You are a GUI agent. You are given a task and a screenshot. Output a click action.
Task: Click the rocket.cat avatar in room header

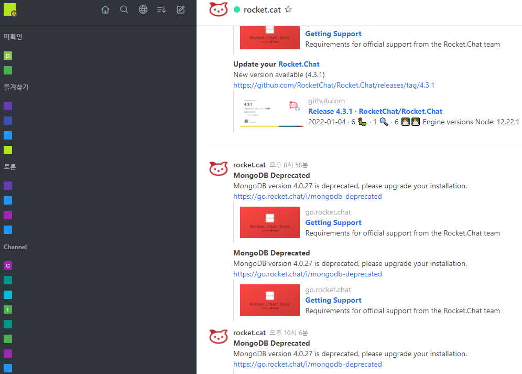pyautogui.click(x=219, y=9)
